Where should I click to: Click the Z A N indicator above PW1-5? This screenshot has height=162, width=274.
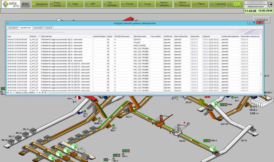126,151
